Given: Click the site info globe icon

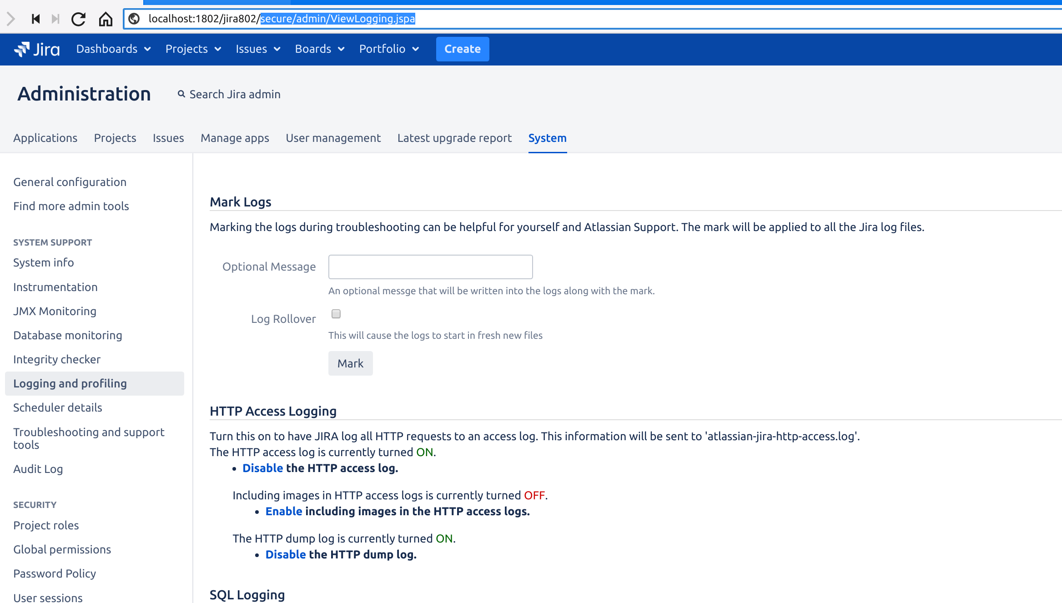Looking at the screenshot, I should click(x=134, y=19).
